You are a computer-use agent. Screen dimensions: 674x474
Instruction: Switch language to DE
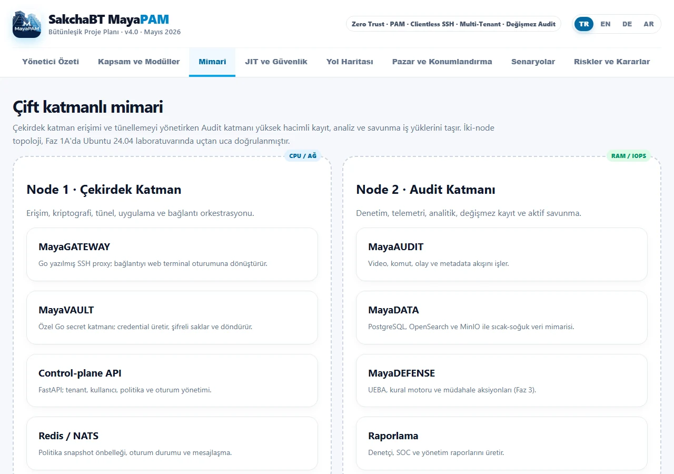click(x=627, y=24)
